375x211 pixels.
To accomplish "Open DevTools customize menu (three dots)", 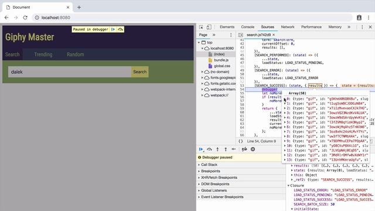I will pyautogui.click(x=362, y=27).
